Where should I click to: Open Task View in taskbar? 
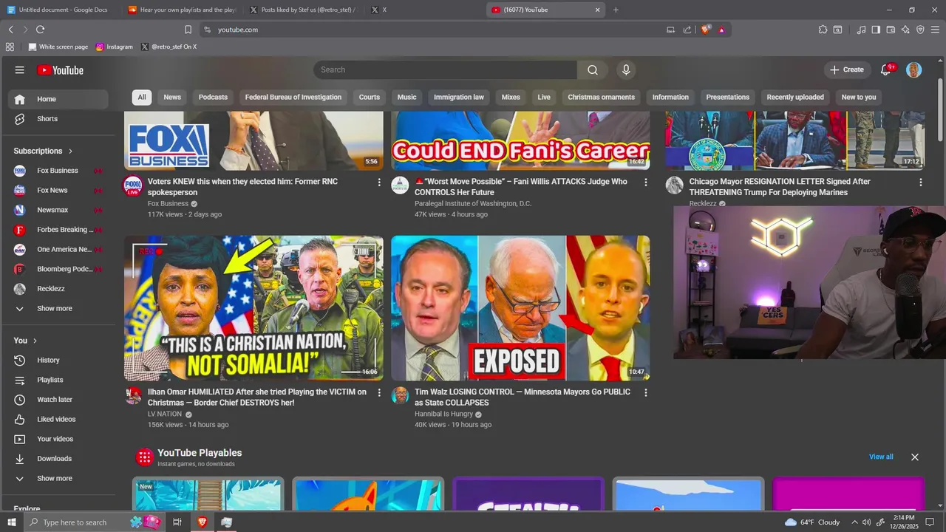pyautogui.click(x=177, y=522)
